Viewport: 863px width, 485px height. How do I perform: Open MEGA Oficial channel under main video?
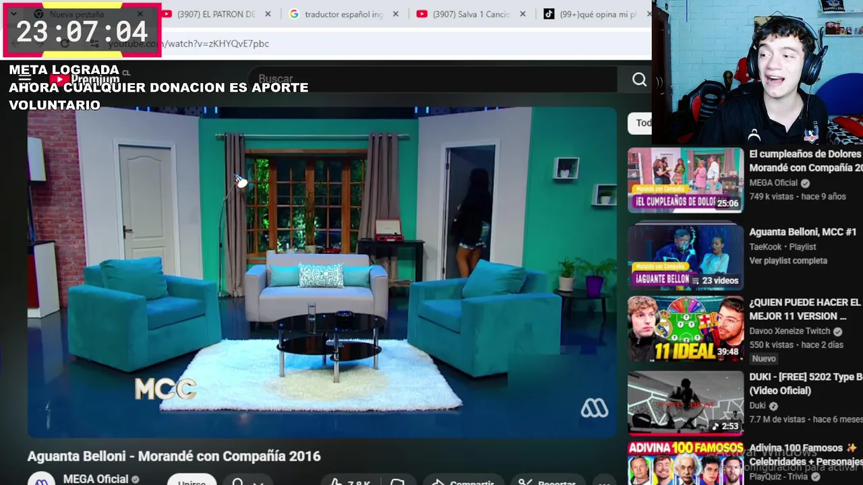(x=96, y=479)
